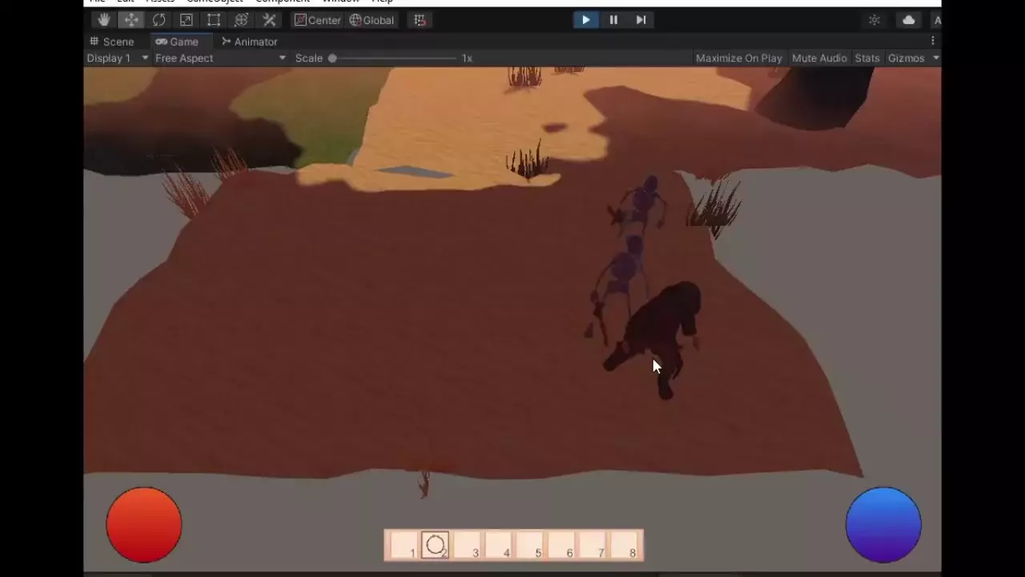Image resolution: width=1025 pixels, height=577 pixels.
Task: Select the Move tool
Action: 131,20
